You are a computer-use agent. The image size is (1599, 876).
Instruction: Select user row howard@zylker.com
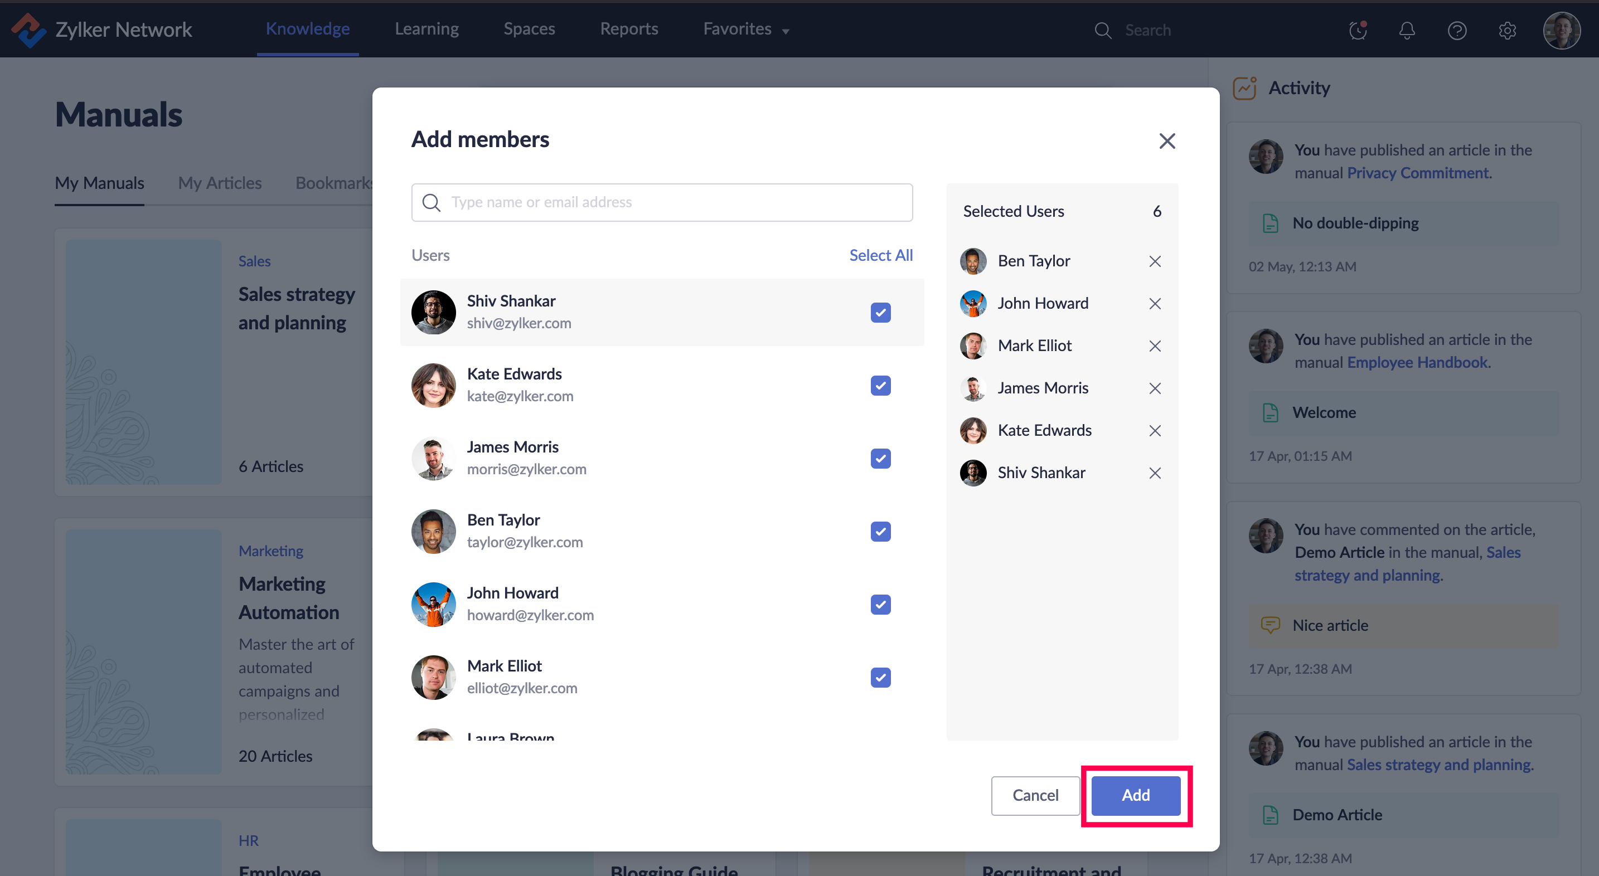point(662,604)
